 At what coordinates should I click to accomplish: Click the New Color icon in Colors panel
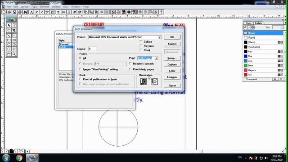[x=275, y=79]
